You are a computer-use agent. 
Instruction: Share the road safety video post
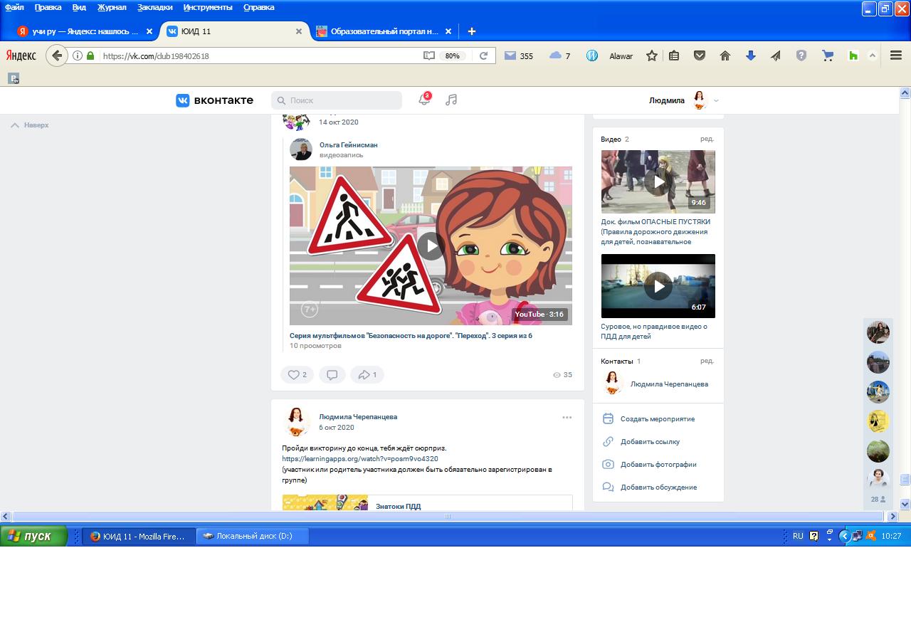367,374
